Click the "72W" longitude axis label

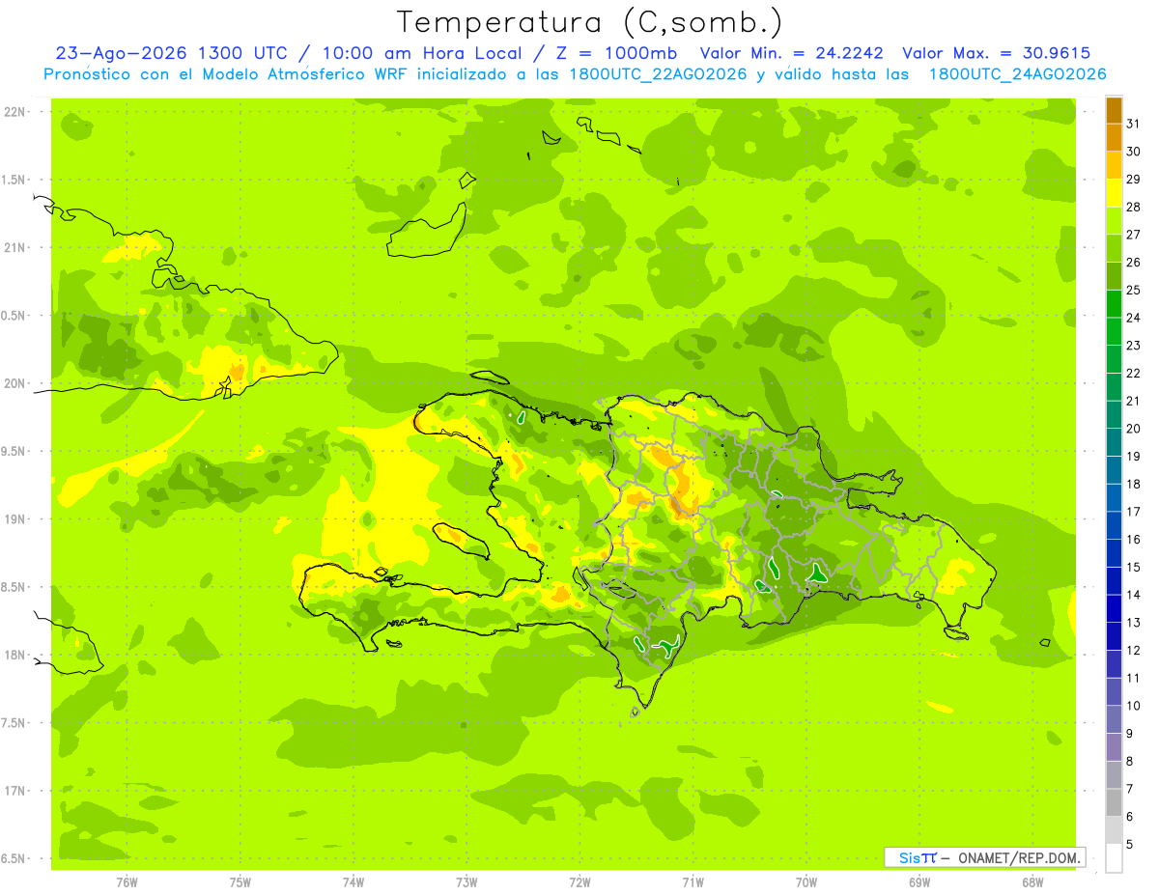click(x=579, y=882)
